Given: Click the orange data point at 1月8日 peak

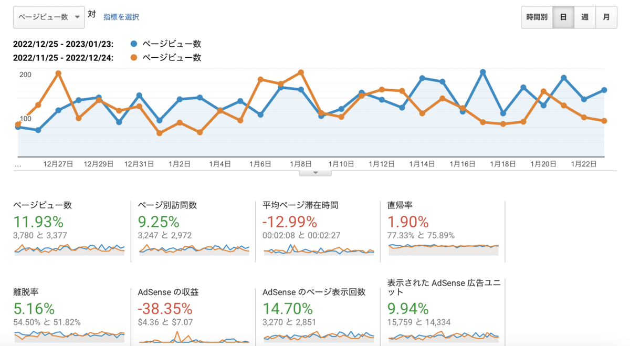Looking at the screenshot, I should [x=301, y=72].
